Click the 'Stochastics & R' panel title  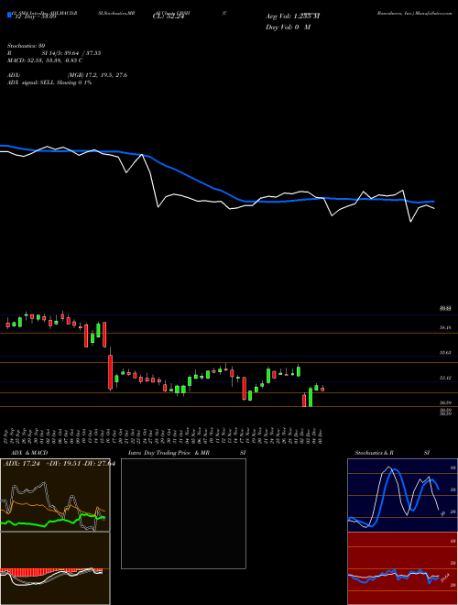click(374, 453)
